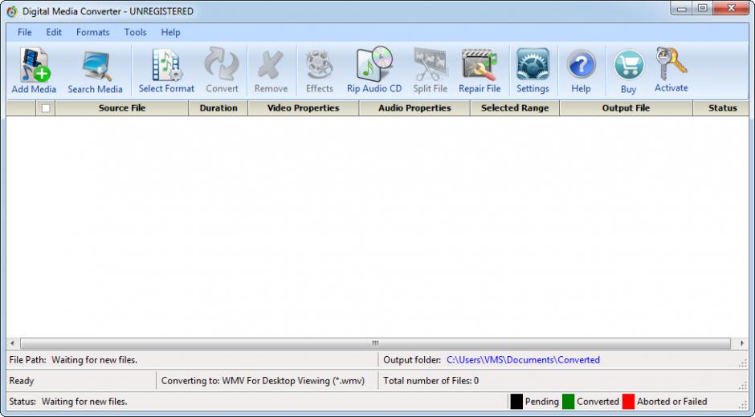Open the Help menu
This screenshot has height=417, width=755.
(x=170, y=32)
